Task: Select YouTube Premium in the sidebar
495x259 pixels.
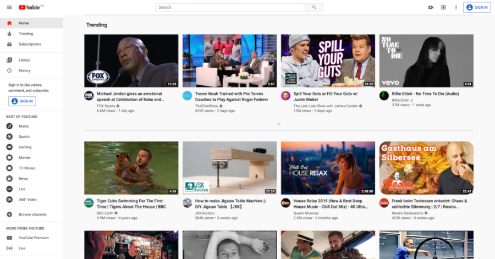Action: tap(31, 238)
